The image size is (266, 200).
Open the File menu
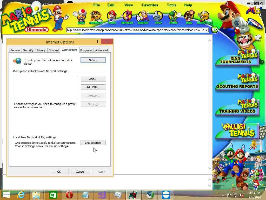coord(97,5)
